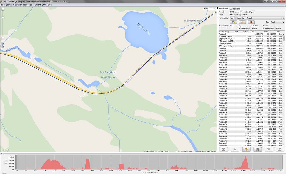This screenshot has height=174, width=286.
Task: Move selected position to bottom of list
Action: [279, 149]
